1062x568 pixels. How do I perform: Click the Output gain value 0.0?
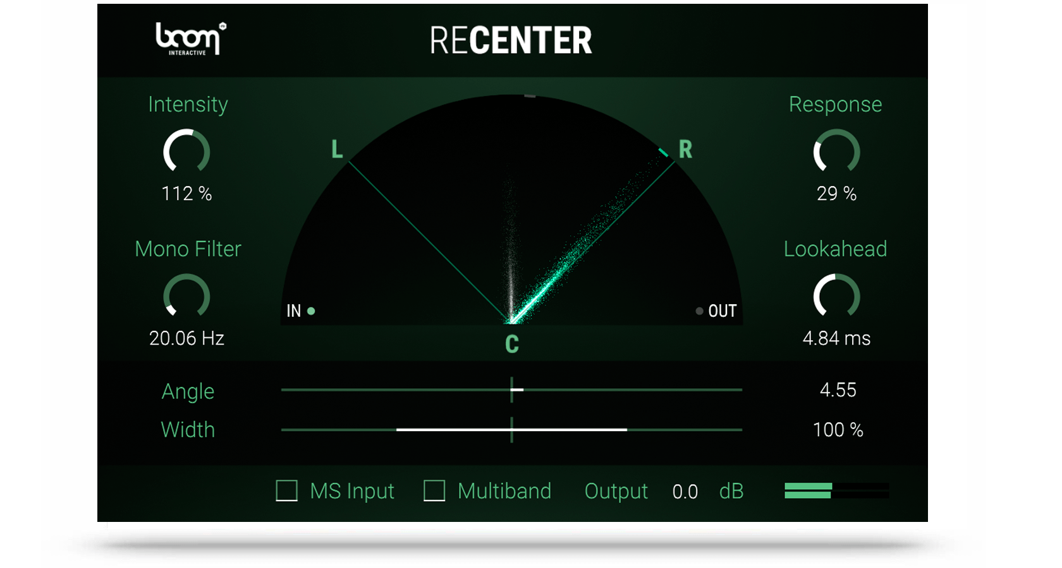pyautogui.click(x=685, y=492)
